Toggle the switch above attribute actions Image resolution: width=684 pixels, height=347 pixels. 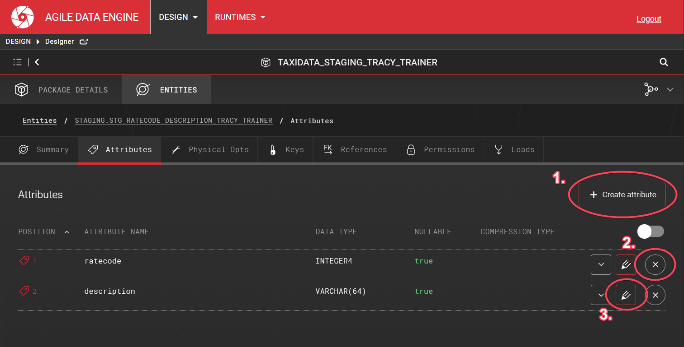(x=651, y=231)
